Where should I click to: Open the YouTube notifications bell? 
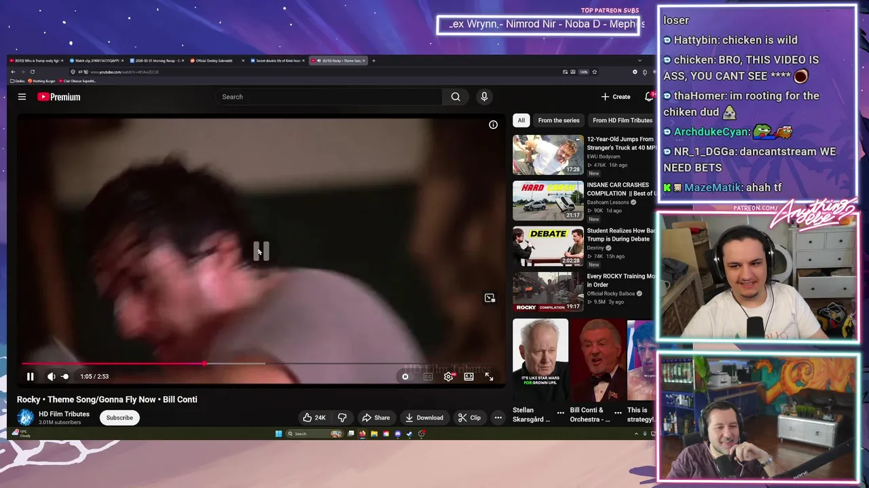coord(648,97)
